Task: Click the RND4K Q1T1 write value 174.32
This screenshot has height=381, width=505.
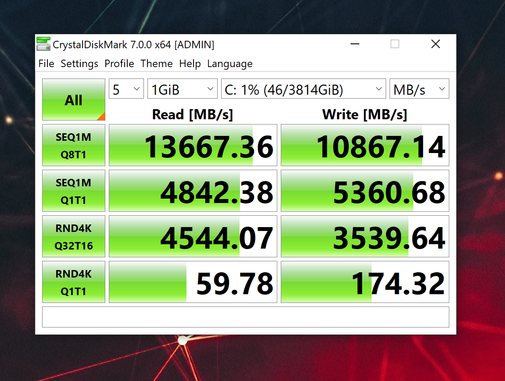Action: 365,282
